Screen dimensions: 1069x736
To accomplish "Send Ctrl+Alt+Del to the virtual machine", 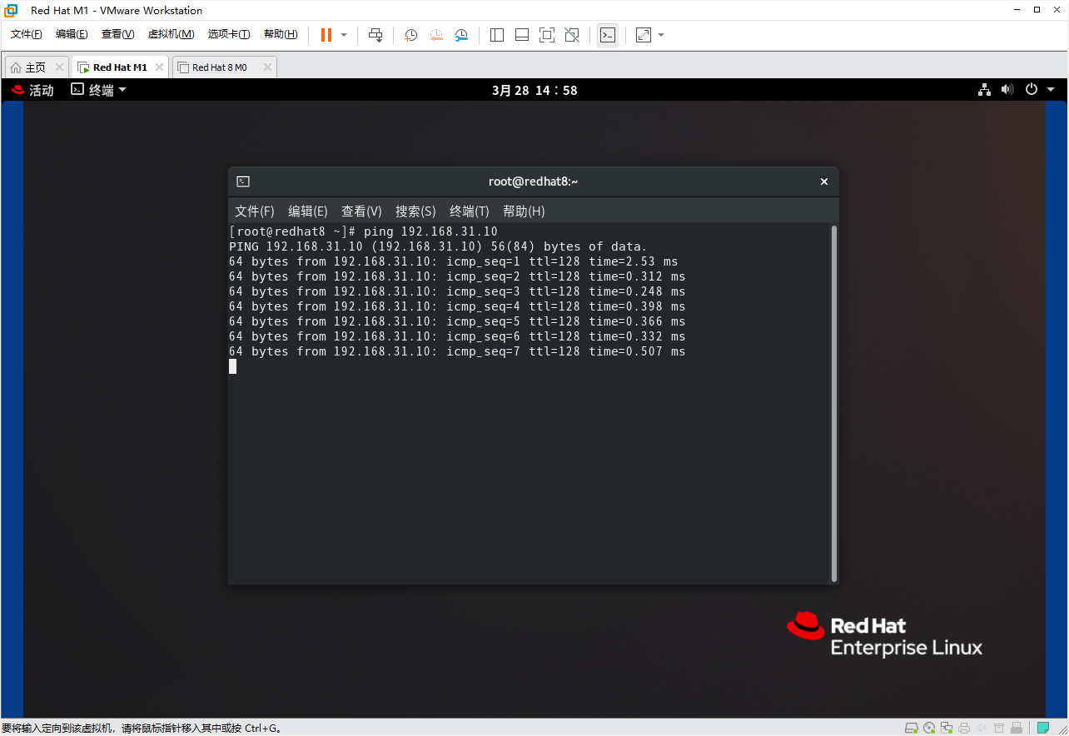I will pos(375,35).
